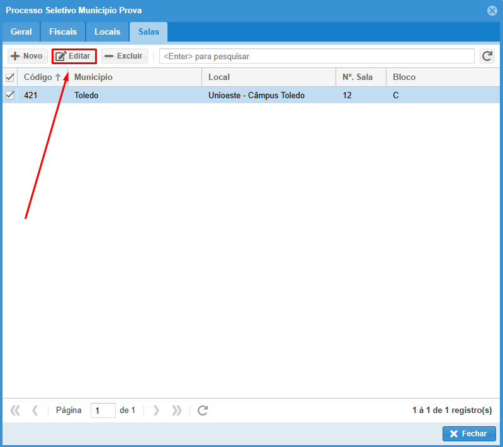
Task: Sort by the Código column header
Action: pyautogui.click(x=38, y=77)
